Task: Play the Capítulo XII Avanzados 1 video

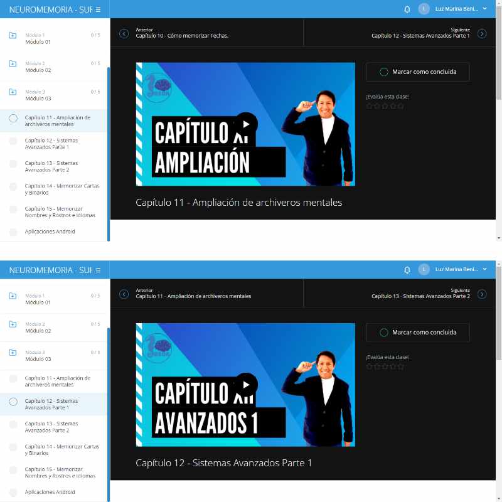Action: [246, 384]
